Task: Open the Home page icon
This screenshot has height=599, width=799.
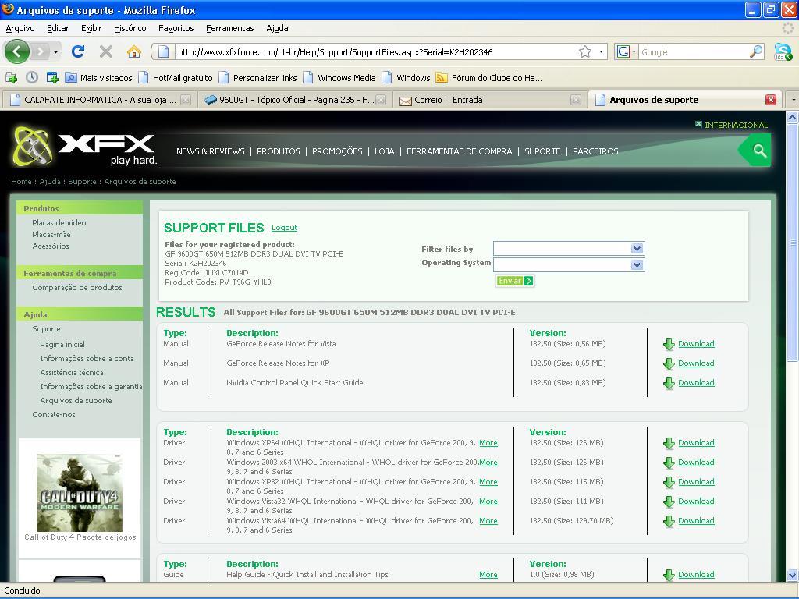Action: click(x=133, y=51)
